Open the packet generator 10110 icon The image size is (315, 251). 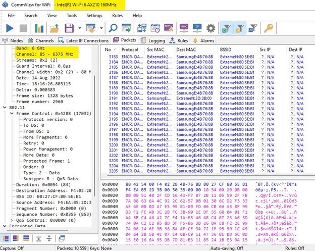169,28
